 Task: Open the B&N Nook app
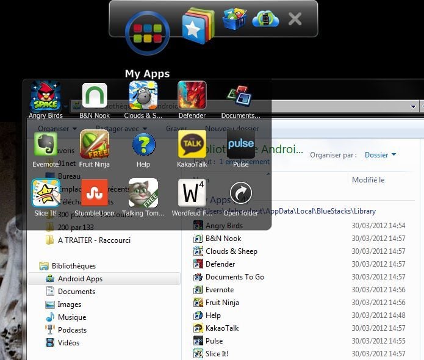pyautogui.click(x=95, y=96)
